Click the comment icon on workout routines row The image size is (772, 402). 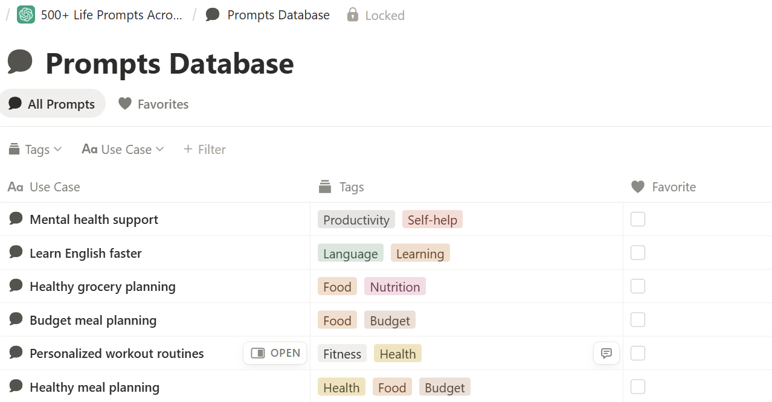point(606,353)
